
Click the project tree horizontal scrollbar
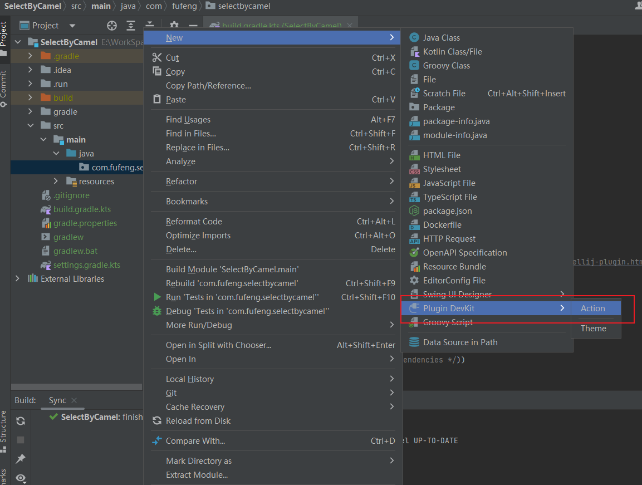(77, 386)
